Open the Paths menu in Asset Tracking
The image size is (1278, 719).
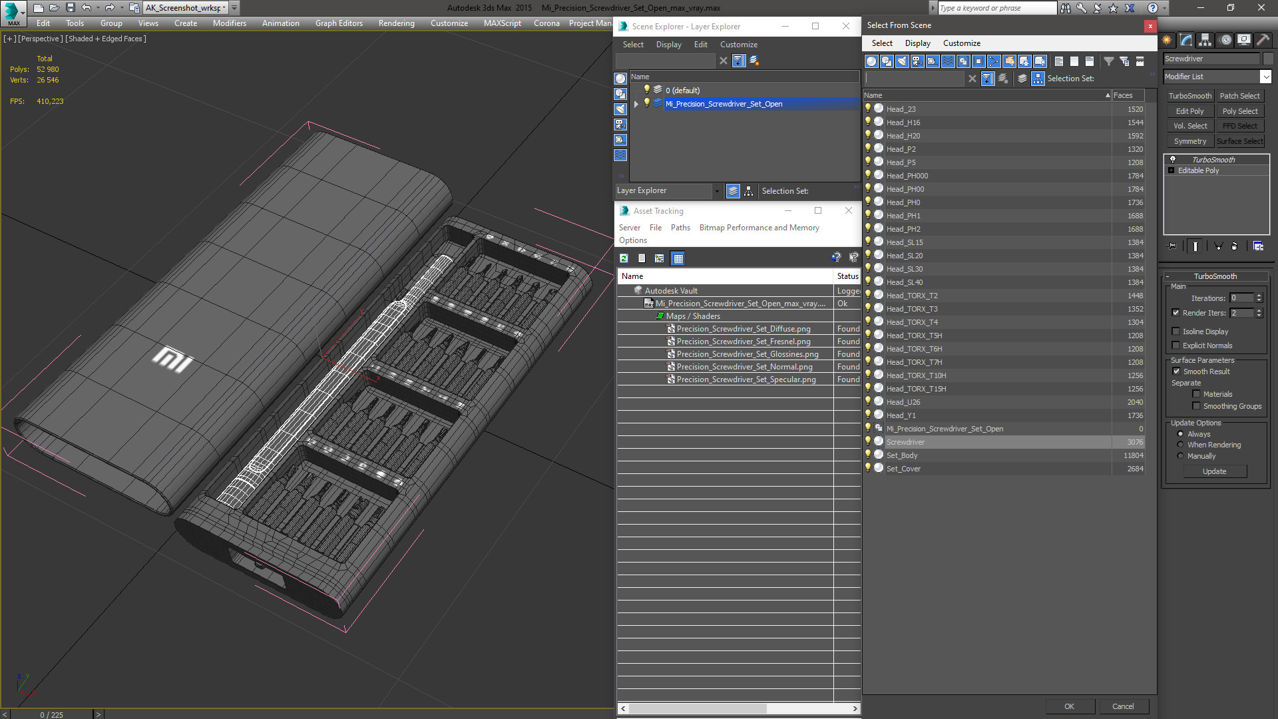pyautogui.click(x=680, y=228)
